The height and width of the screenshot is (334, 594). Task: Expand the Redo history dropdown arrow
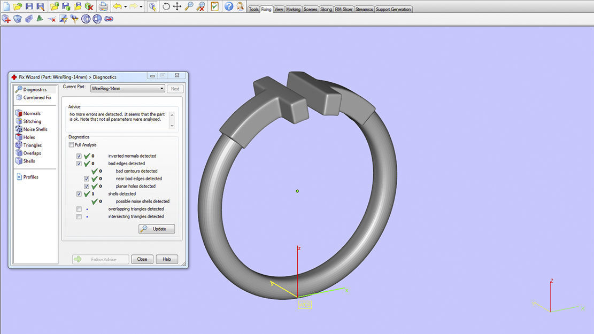point(141,6)
